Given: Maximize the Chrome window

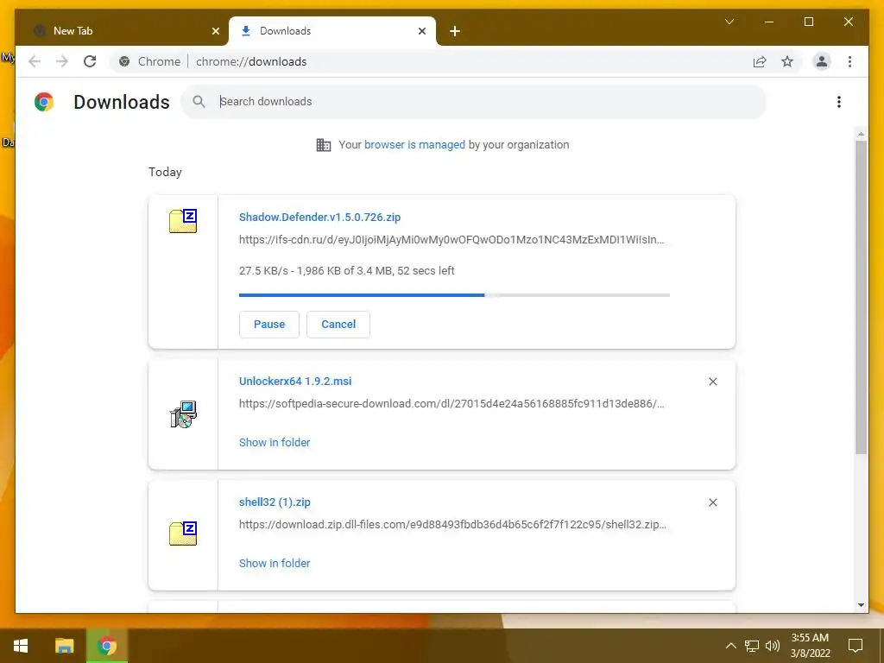Looking at the screenshot, I should click(808, 22).
